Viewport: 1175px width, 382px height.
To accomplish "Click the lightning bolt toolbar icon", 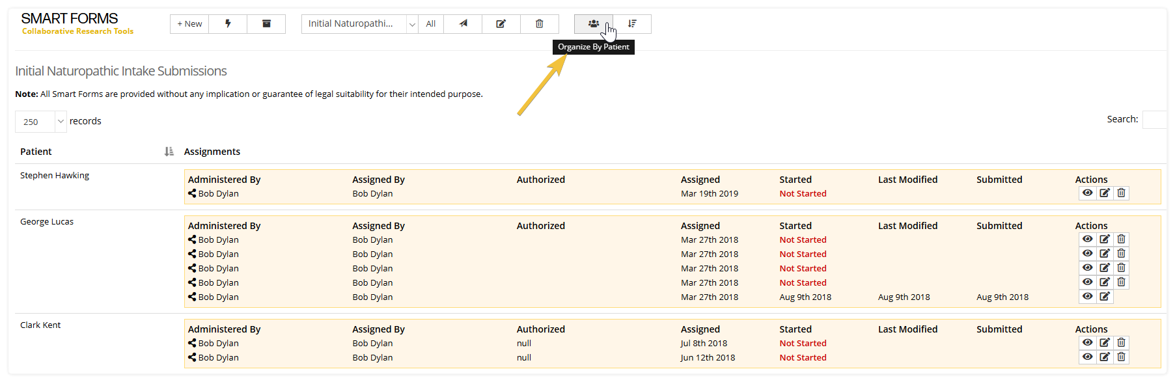I will click(x=228, y=24).
